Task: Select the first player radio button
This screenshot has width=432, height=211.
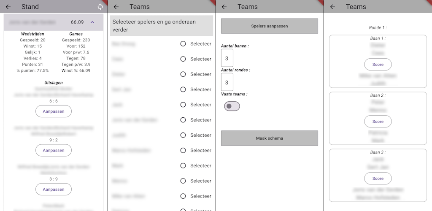Action: pyautogui.click(x=183, y=44)
